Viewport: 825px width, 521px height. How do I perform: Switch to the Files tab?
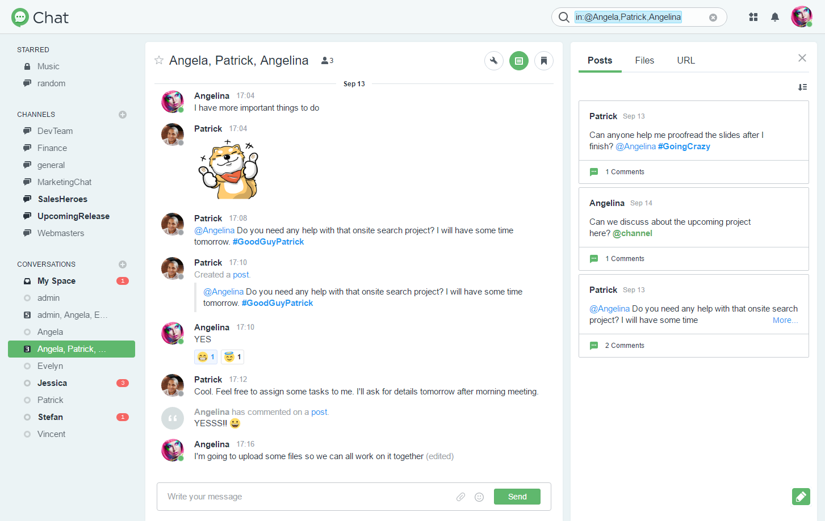(x=644, y=60)
